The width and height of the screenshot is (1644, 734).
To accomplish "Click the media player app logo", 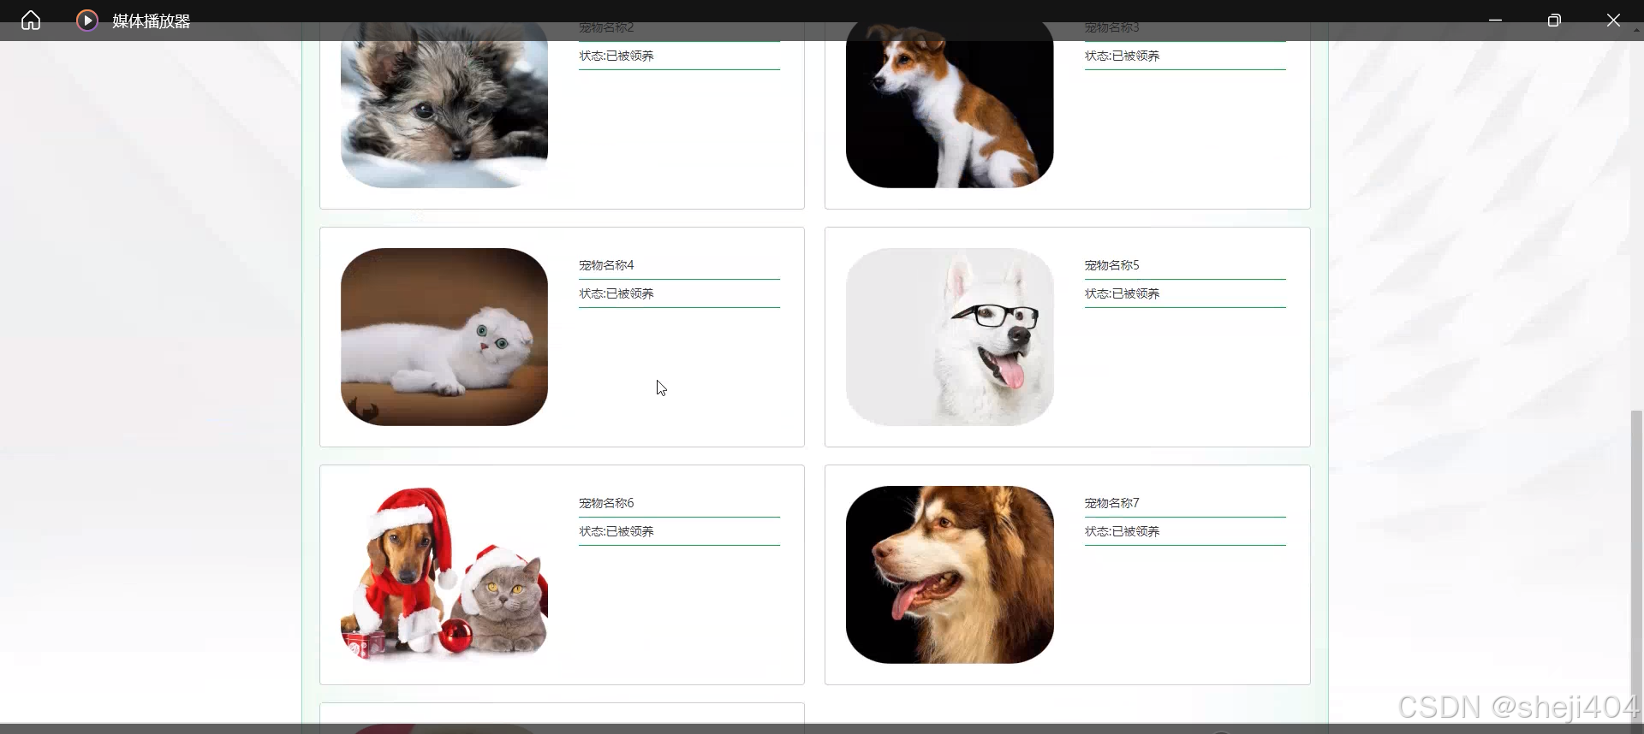I will click(87, 21).
